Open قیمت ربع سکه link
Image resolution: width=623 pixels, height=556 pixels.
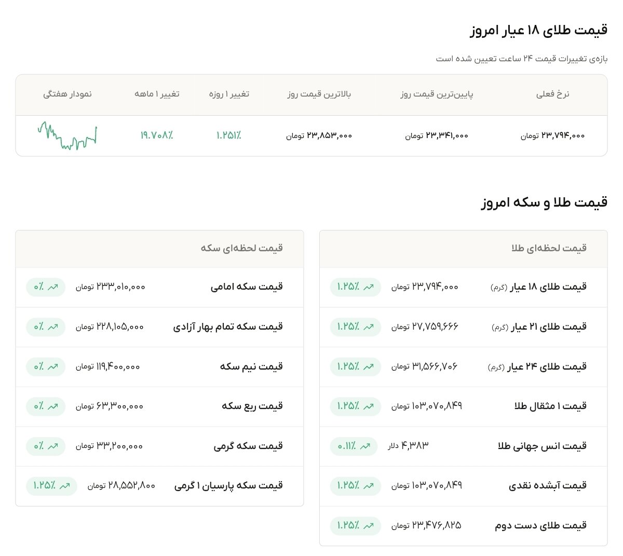click(x=252, y=406)
